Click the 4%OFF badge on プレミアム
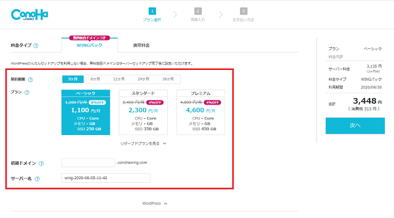 pos(213,103)
